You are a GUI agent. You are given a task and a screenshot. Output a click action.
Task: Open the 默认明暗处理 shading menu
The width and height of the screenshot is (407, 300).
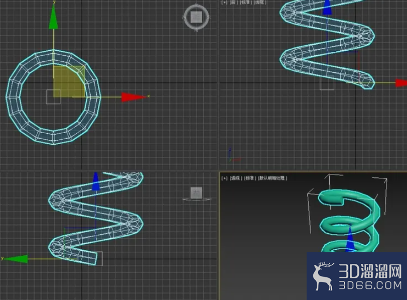273,178
